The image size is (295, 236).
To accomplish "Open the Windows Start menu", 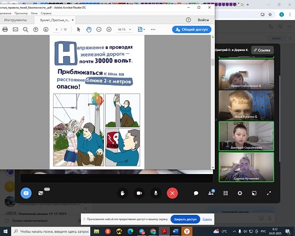I will 5,231.
